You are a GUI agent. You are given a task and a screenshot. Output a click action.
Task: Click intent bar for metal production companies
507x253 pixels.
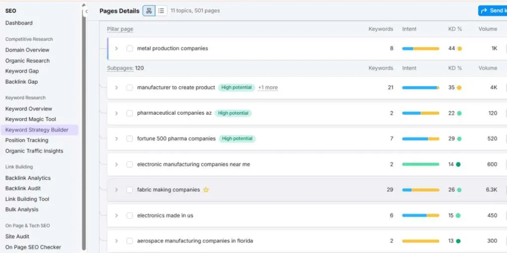click(x=421, y=49)
